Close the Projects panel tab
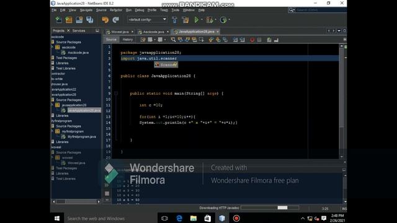This screenshot has width=397, height=223. click(68, 30)
